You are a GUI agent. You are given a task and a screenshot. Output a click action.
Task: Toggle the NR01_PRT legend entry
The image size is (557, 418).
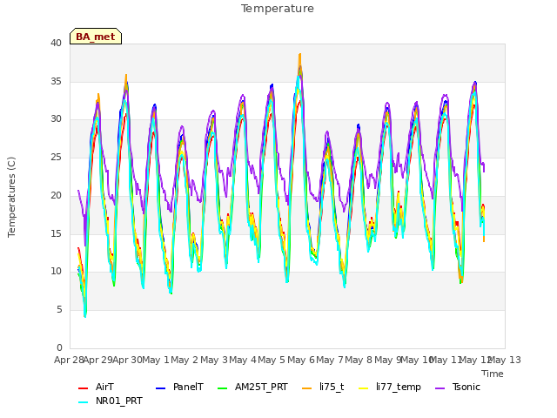tap(111, 401)
